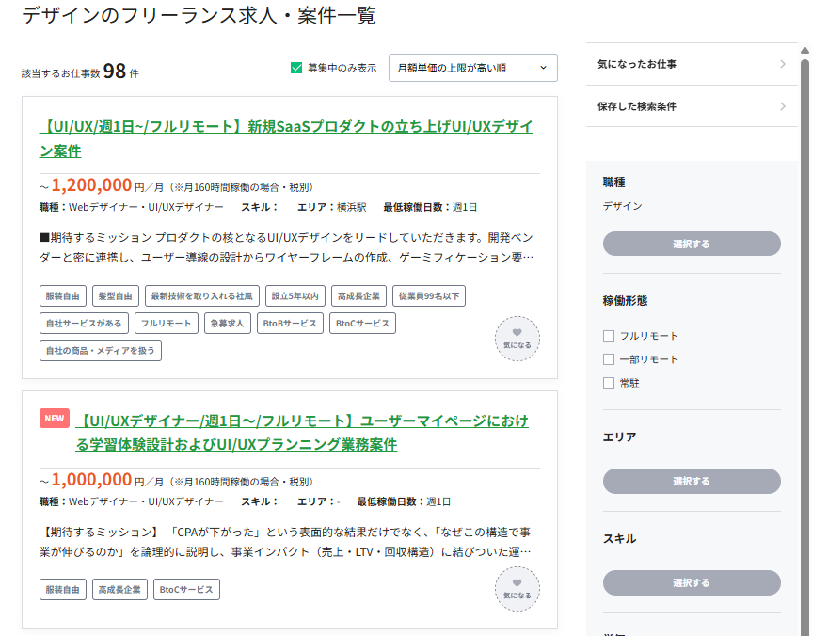Image resolution: width=828 pixels, height=636 pixels.
Task: Click the スキル 選択する button
Action: 692,582
